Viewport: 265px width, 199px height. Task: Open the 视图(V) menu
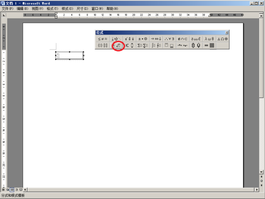pos(38,9)
